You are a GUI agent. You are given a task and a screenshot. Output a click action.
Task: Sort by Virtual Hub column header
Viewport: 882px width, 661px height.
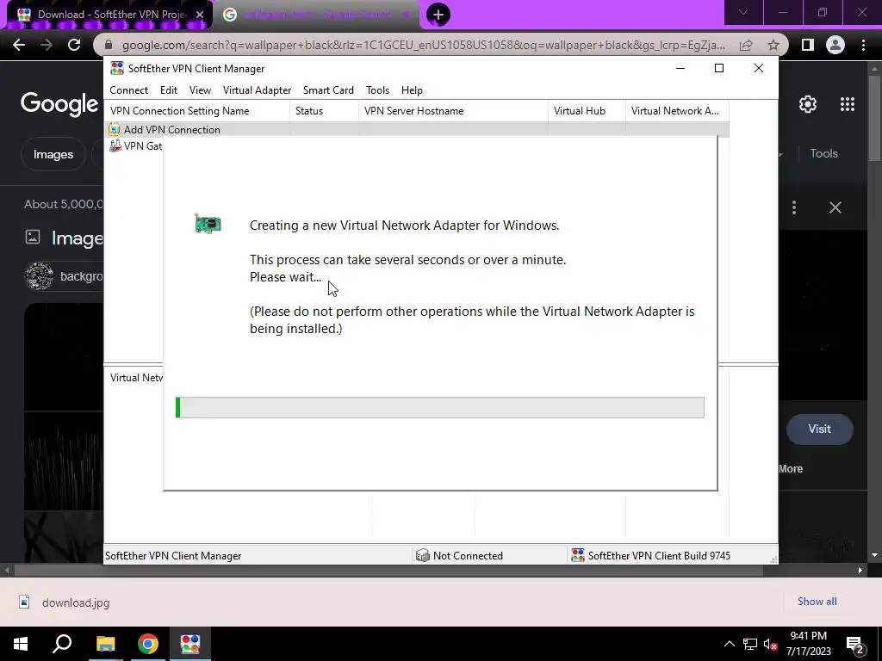coord(587,111)
